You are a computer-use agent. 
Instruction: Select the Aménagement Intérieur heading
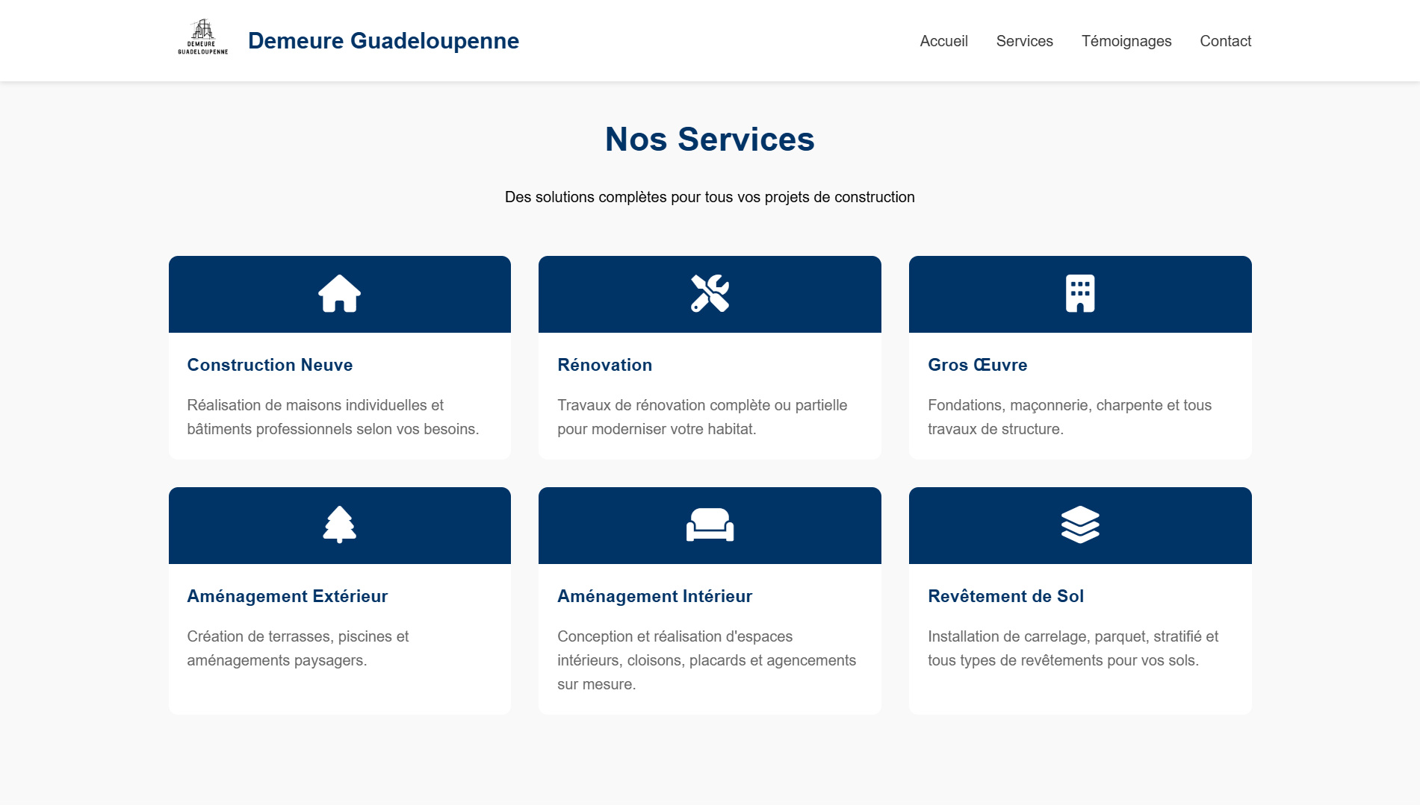(x=654, y=596)
